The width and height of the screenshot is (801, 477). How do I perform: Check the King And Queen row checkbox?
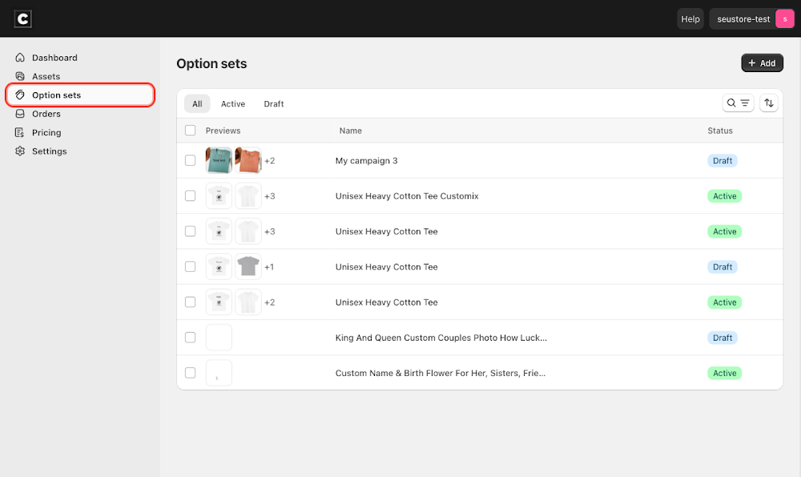[190, 338]
